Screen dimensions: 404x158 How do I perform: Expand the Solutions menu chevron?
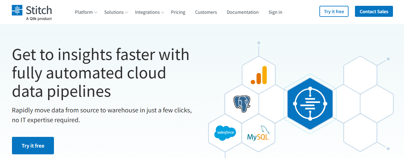click(126, 13)
